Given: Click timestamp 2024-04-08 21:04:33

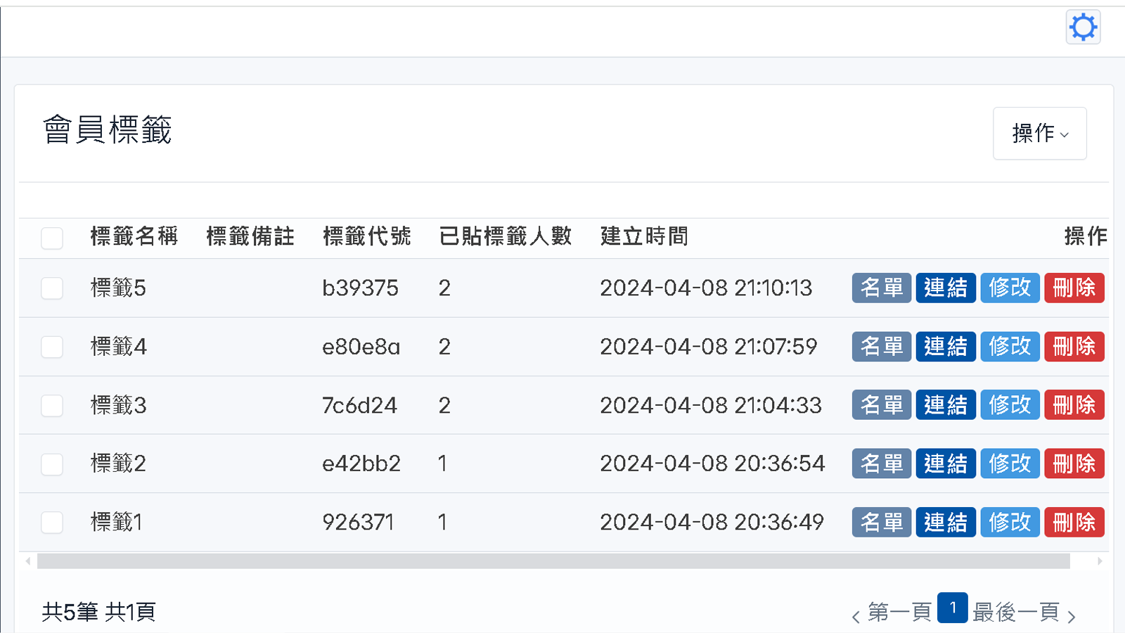Looking at the screenshot, I should click(711, 405).
